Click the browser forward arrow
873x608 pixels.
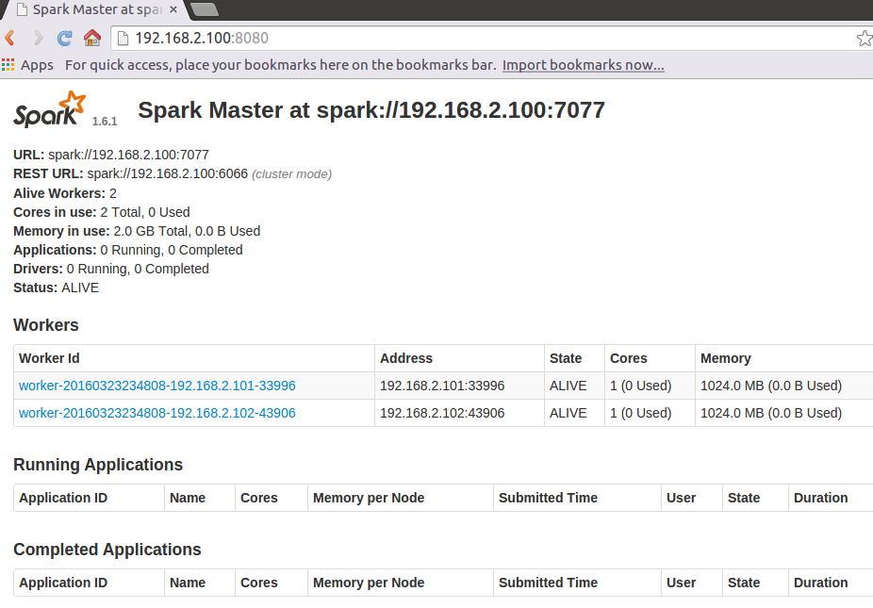tap(38, 38)
